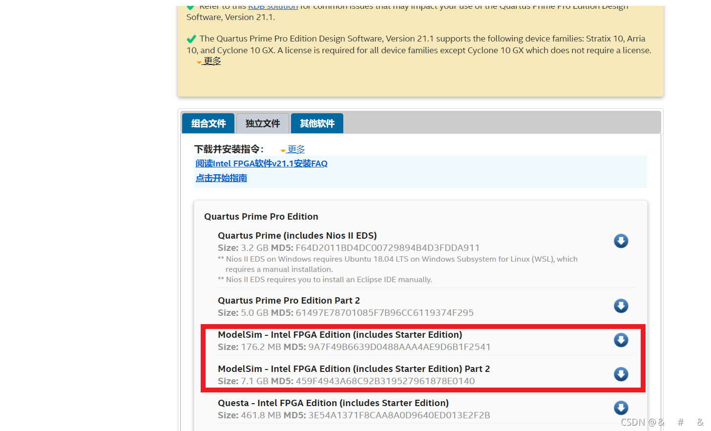Select MD5 61497E78701085F7B96CC6119374F295 text

(372, 313)
